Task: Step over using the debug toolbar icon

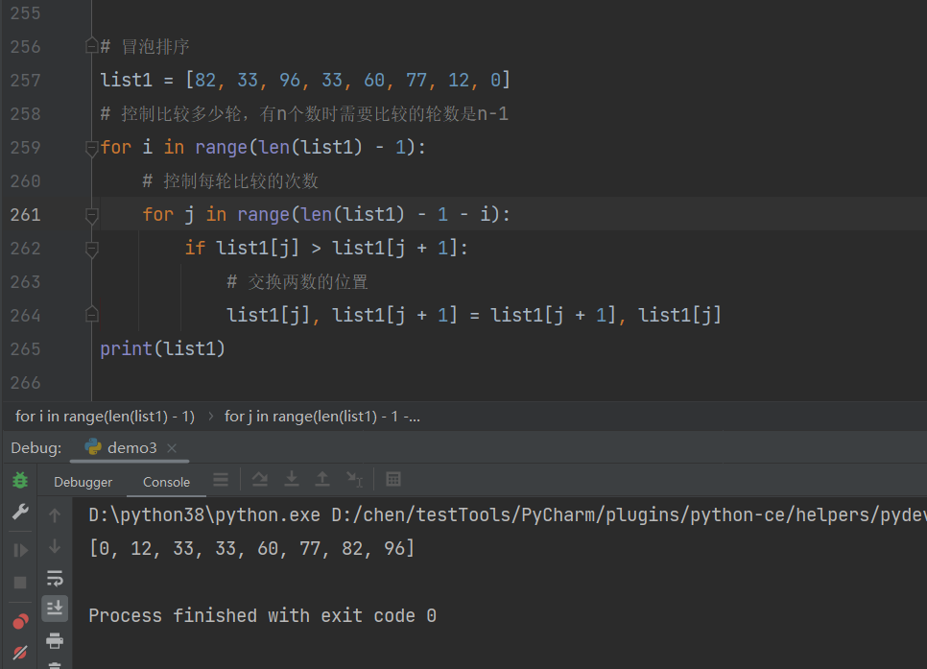Action: pyautogui.click(x=260, y=480)
